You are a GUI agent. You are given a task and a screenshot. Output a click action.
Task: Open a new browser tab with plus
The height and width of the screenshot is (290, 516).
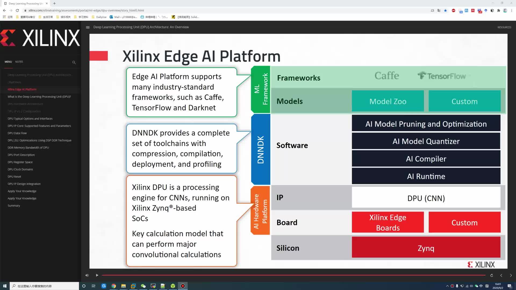tap(54, 3)
